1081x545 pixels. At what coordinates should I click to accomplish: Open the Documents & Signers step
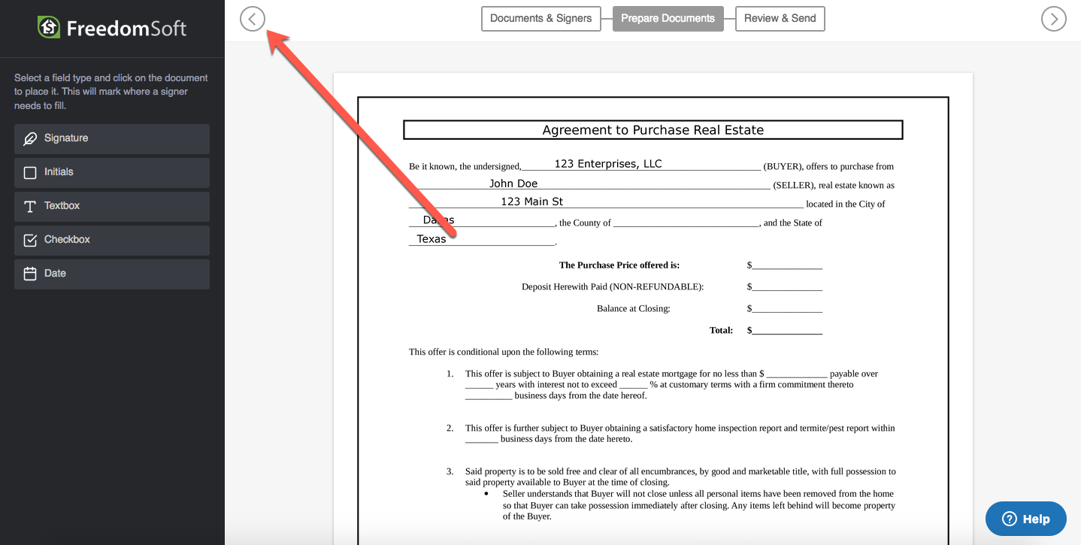pos(541,19)
